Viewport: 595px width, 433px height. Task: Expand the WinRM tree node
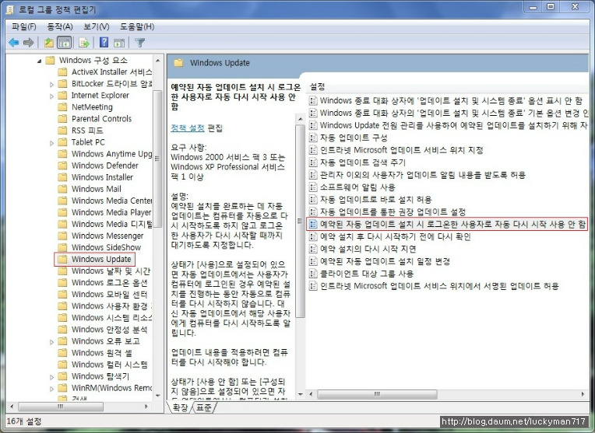pyautogui.click(x=51, y=389)
